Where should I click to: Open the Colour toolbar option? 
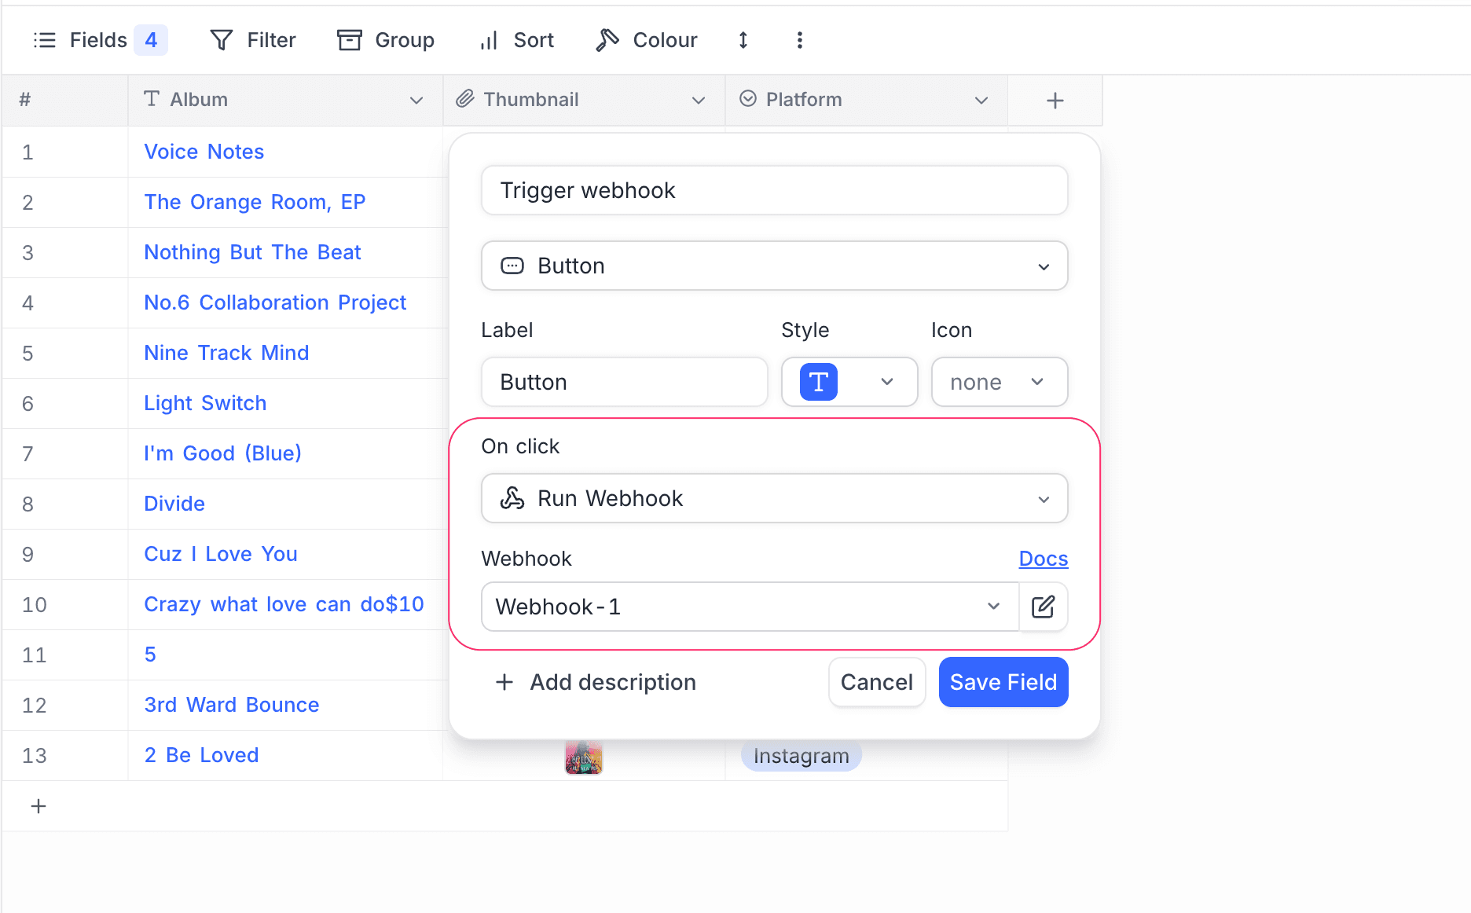click(x=646, y=40)
